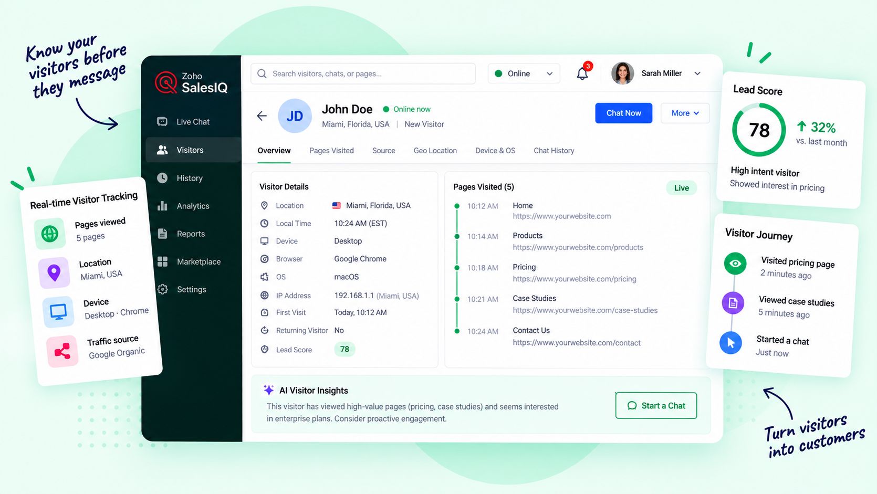The image size is (877, 494).
Task: Open the Live Chat sidebar item
Action: click(x=193, y=122)
